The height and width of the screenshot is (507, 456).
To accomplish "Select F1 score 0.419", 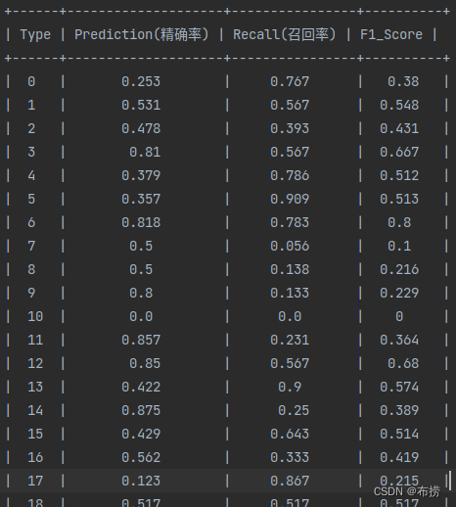I will tap(399, 457).
